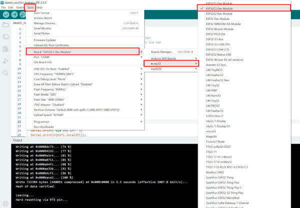Click the Output panel tab
Viewport: 300px width, 208px height.
pos(17,140)
